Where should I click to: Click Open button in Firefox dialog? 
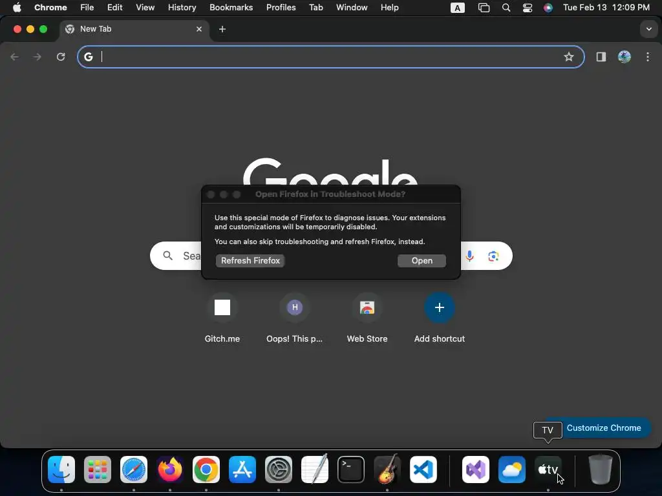pos(422,261)
